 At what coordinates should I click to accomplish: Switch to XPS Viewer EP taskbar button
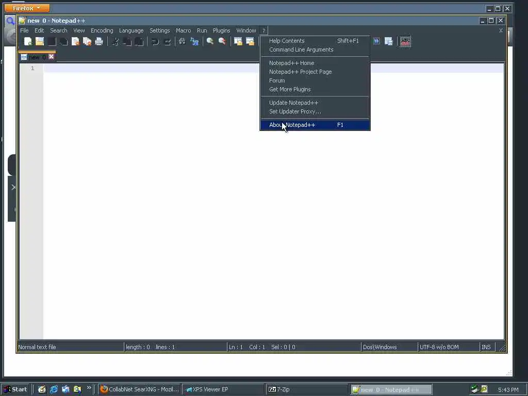(x=223, y=390)
